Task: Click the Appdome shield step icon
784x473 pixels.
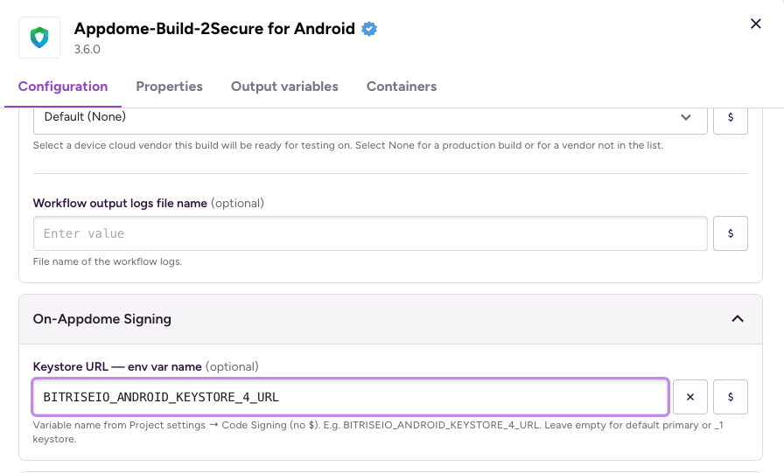Action: pyautogui.click(x=39, y=38)
